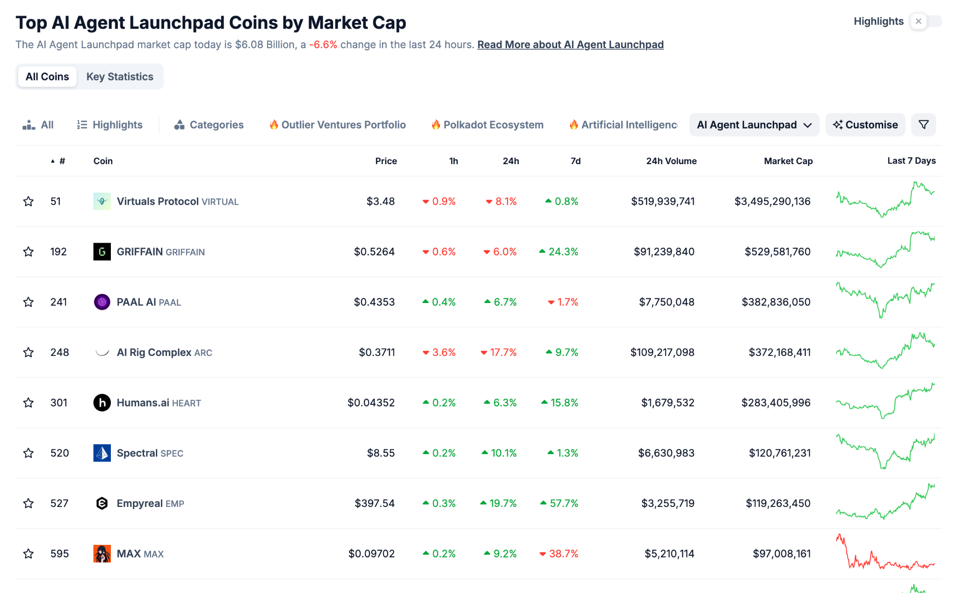Open the MAX coin logo

point(102,554)
